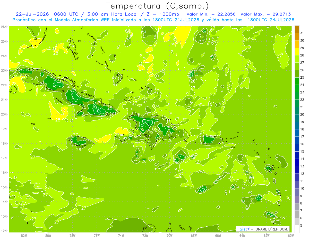Viewport: 309px width, 239px height.
Task: Click the yellow 28–29 color bar segment
Action: point(297,52)
